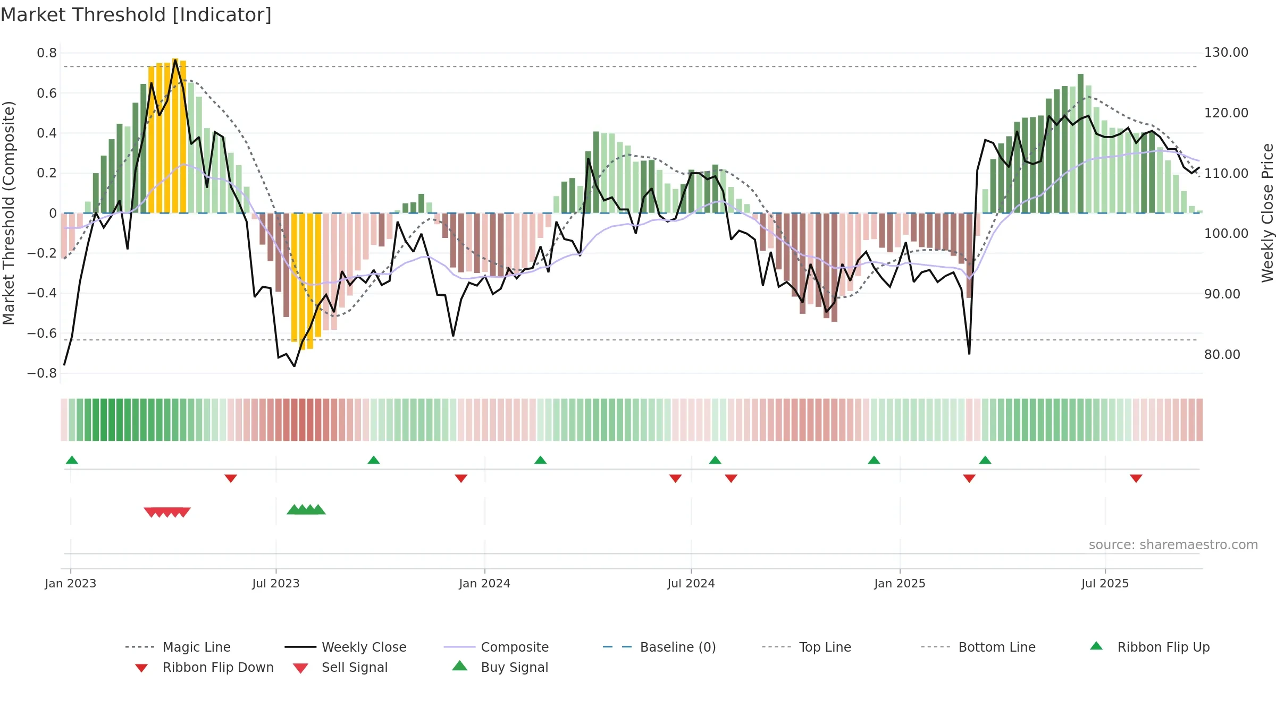
Task: Click the Weekly Close Price axis title
Action: [x=1267, y=212]
